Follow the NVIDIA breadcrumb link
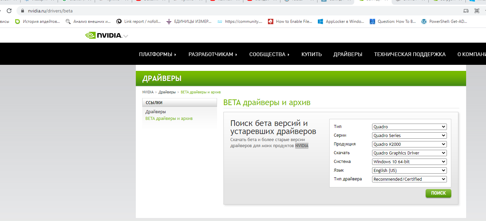Screen dimensions: 486x221 click(148, 92)
